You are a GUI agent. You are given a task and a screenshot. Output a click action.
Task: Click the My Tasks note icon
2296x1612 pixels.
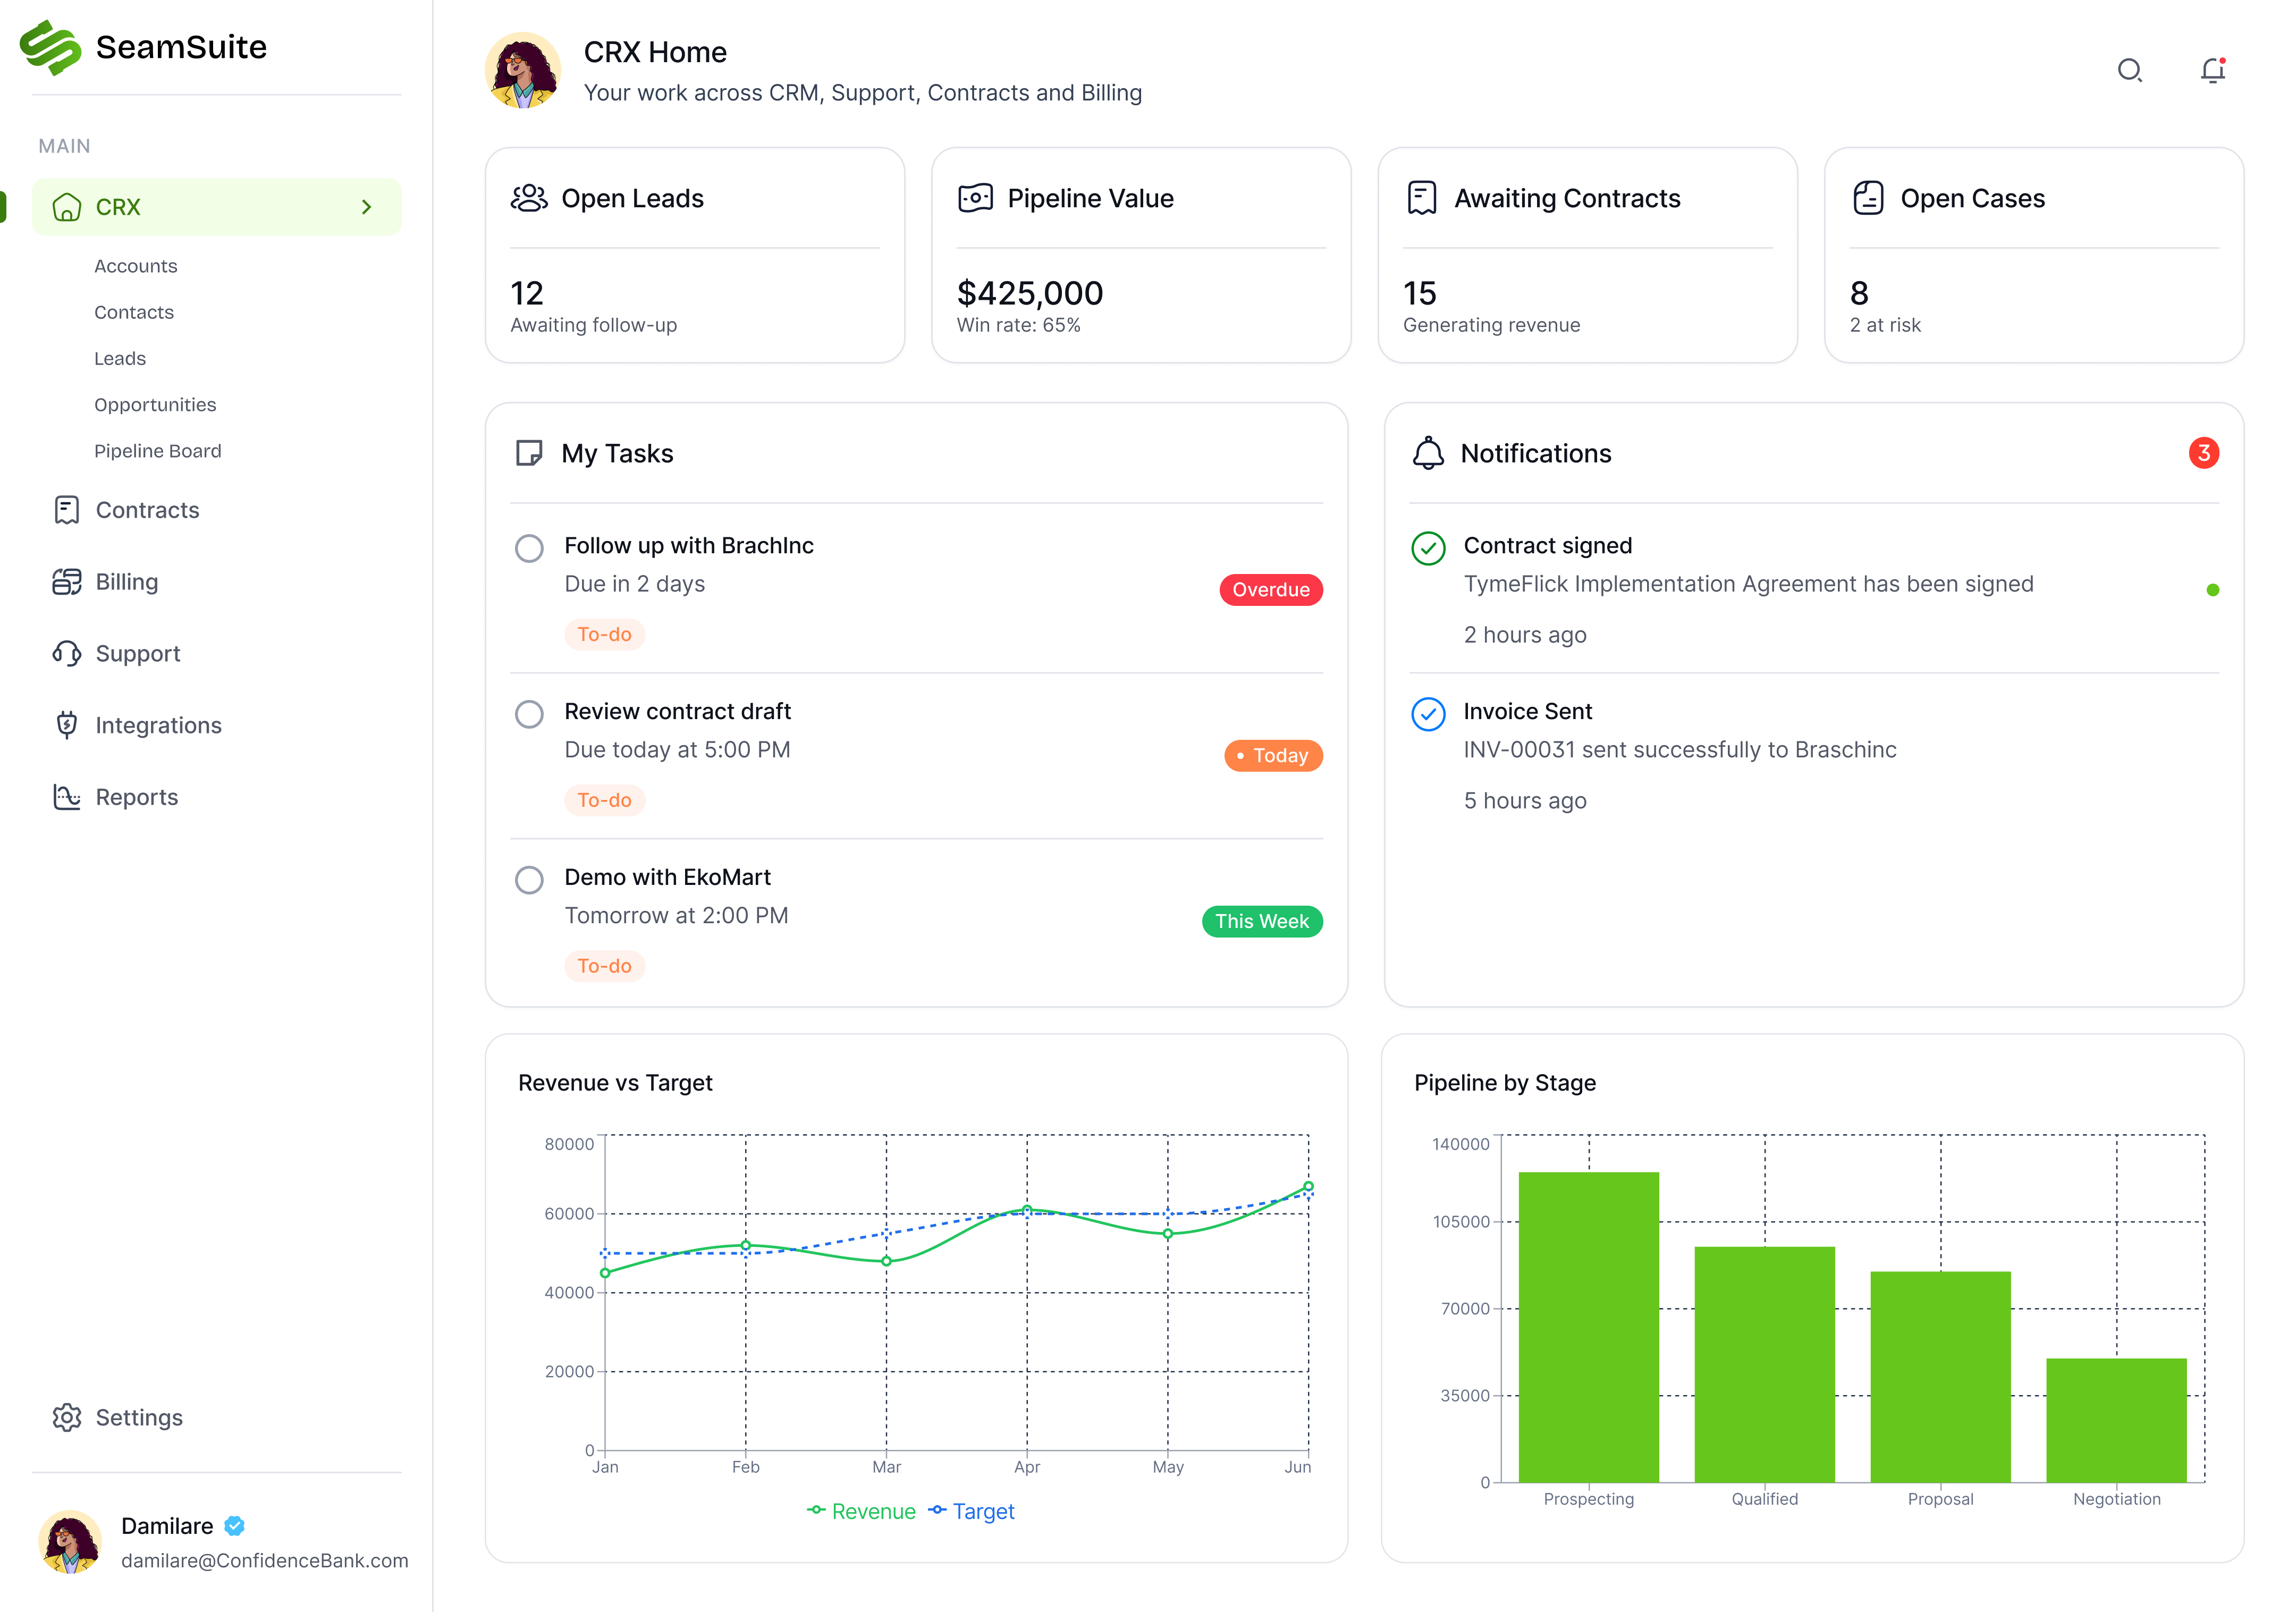(x=529, y=453)
